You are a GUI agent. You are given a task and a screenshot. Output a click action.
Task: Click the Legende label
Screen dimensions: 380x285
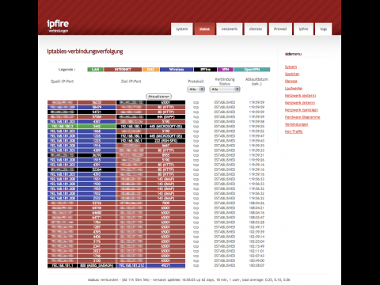67,70
